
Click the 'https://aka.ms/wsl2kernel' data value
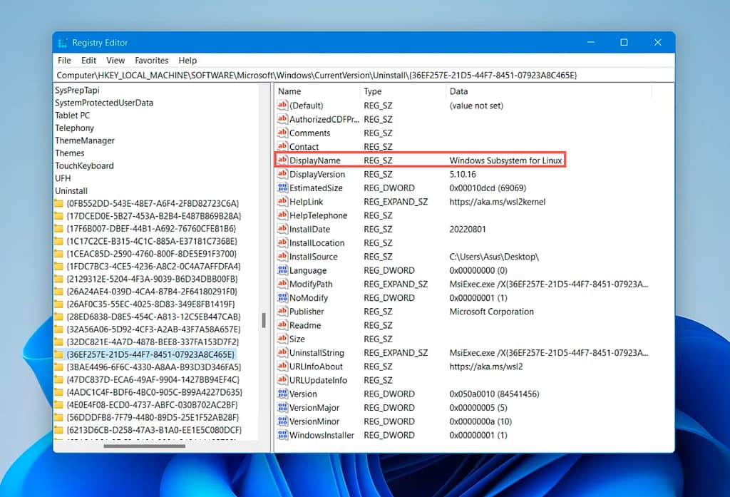pos(497,202)
